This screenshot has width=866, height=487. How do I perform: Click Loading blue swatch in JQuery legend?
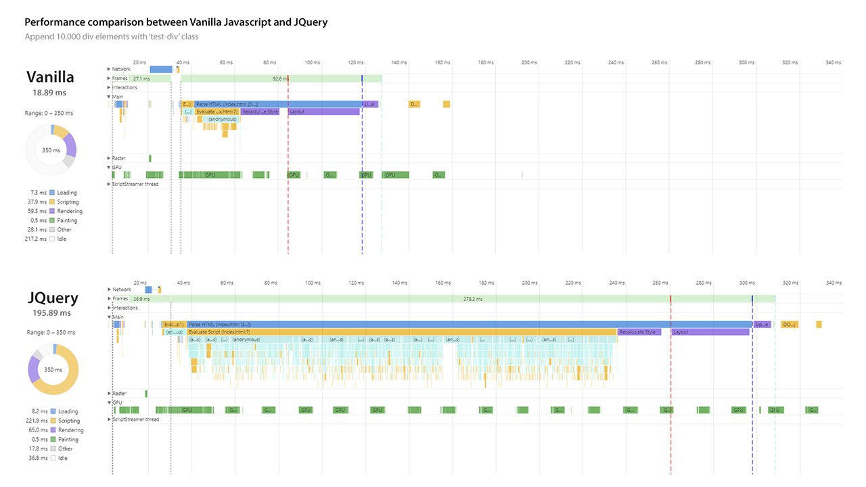[x=53, y=411]
